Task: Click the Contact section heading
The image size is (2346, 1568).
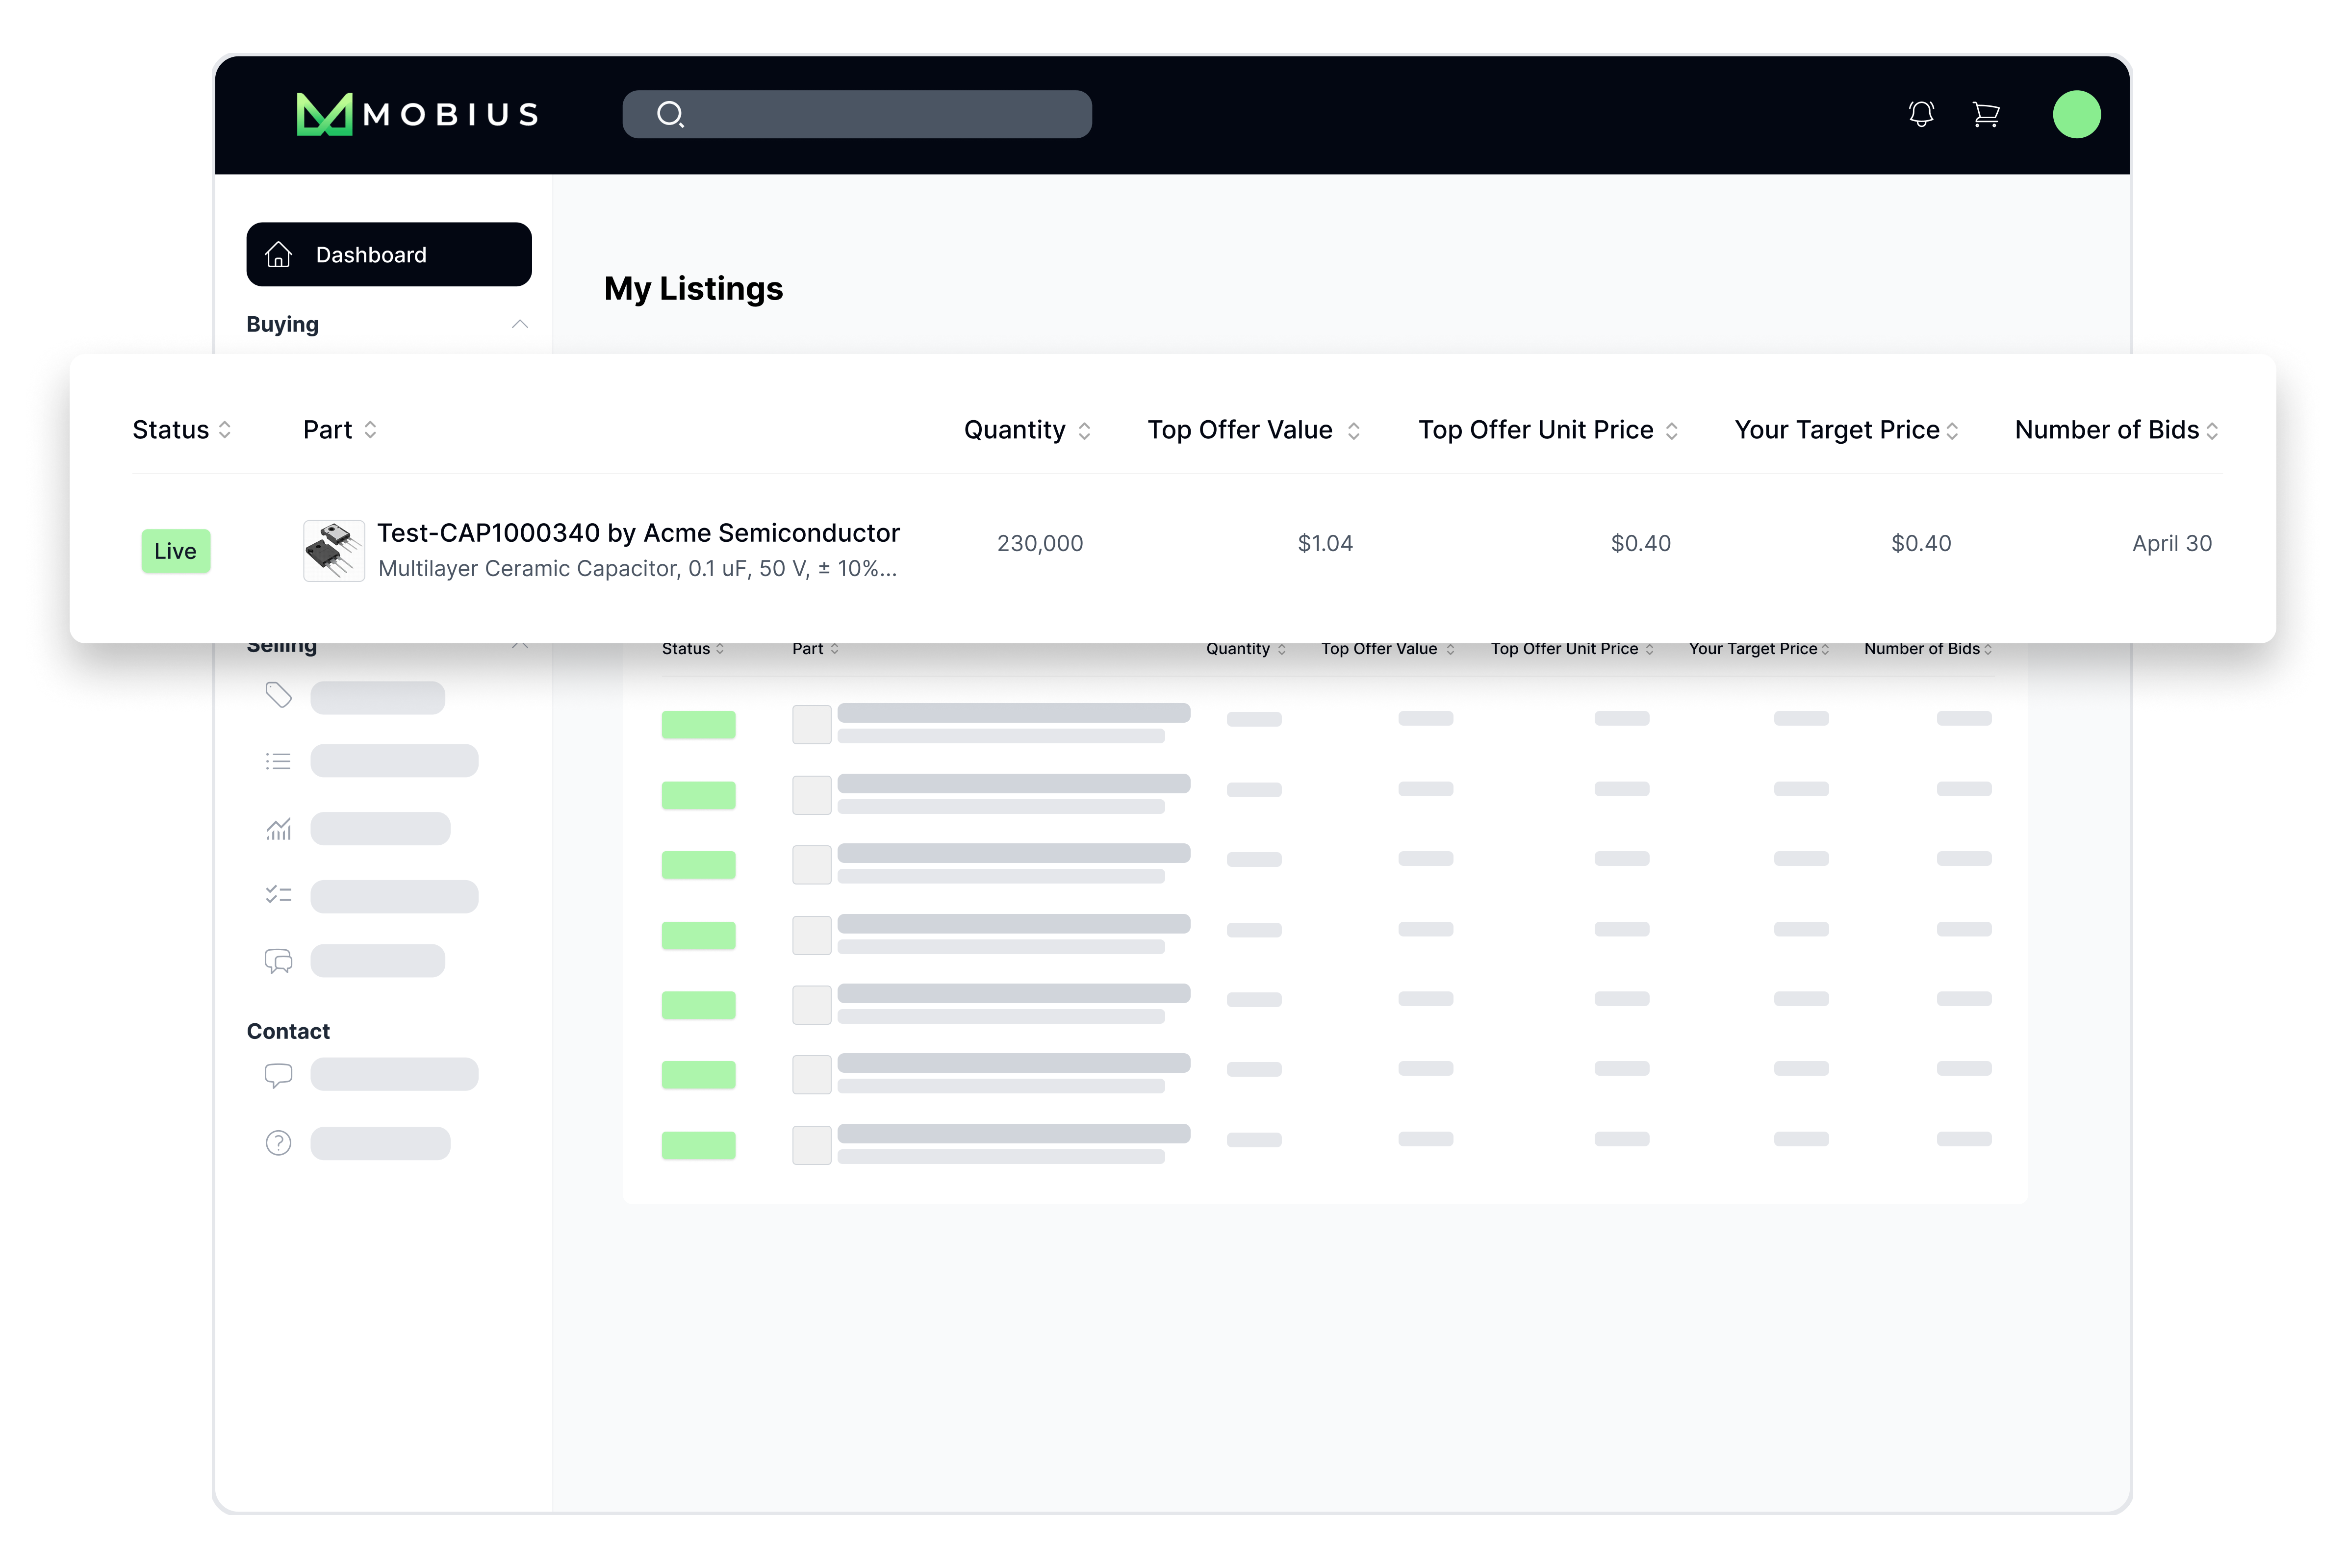Action: (x=288, y=1031)
